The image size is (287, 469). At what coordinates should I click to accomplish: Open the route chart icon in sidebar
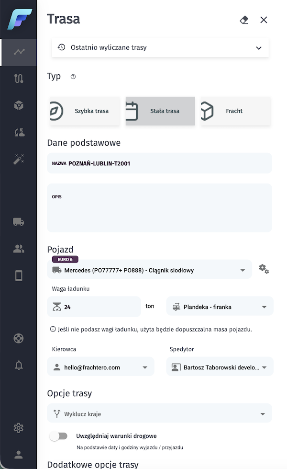tap(19, 52)
